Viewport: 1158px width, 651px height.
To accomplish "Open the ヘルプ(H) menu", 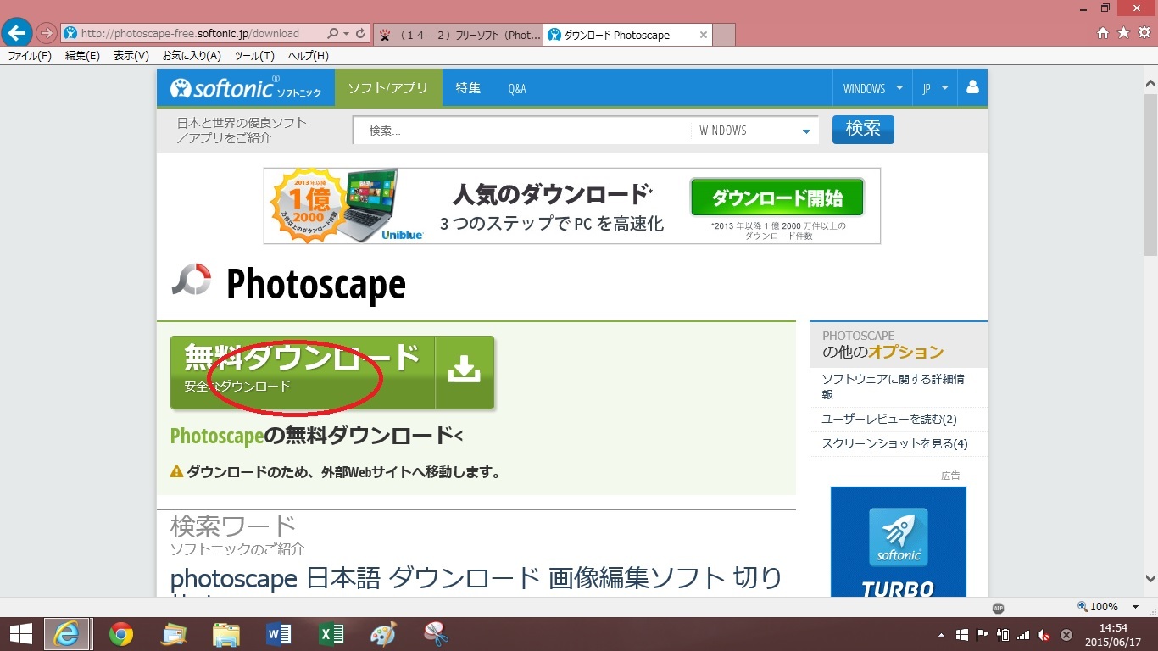I will coord(309,56).
